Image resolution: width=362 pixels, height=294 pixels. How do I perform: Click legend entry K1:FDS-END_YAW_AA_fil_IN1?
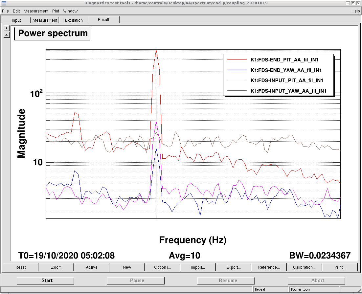click(x=286, y=70)
